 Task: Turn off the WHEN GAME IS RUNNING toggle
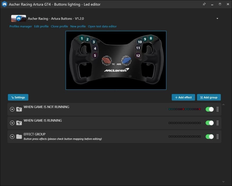(x=209, y=123)
